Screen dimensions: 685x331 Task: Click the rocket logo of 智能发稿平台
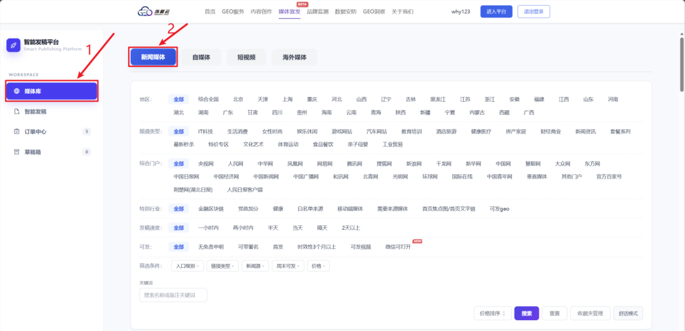[x=13, y=45]
